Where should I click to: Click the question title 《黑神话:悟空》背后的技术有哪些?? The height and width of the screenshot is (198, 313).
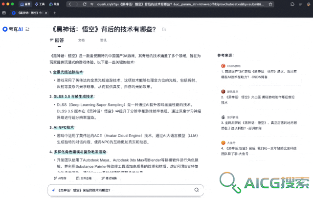click(x=103, y=29)
